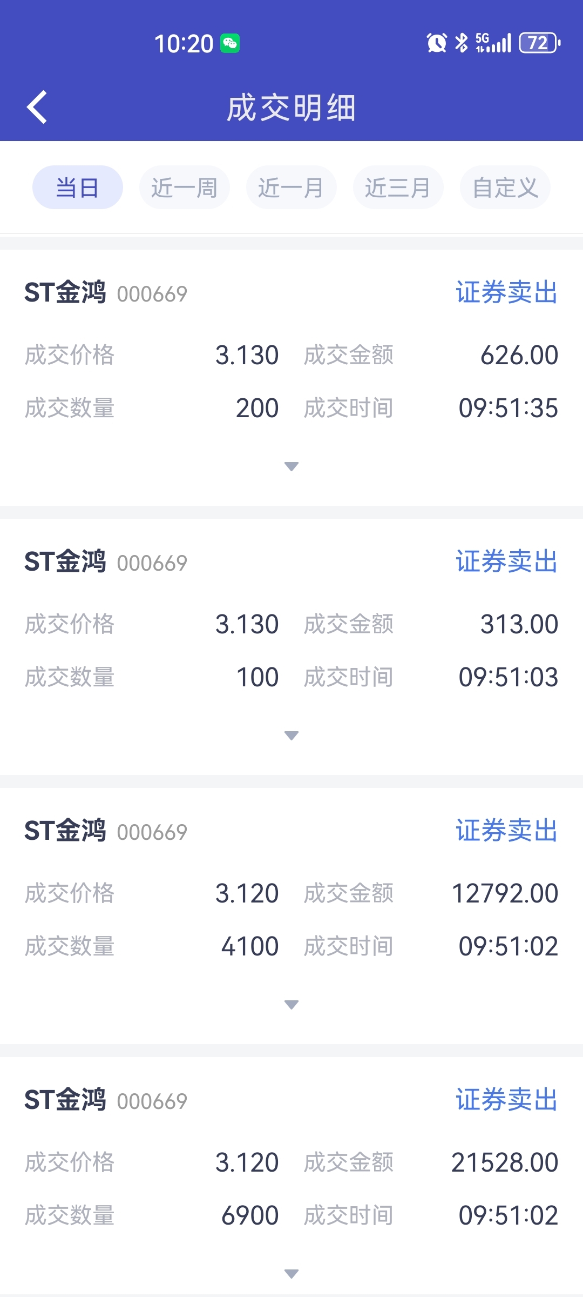Select the 当日 filter tab
Viewport: 583px width, 1297px height.
click(x=77, y=188)
